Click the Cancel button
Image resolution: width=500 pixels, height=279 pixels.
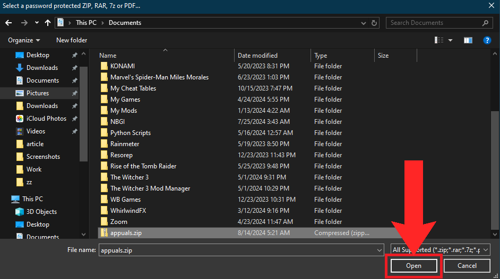click(x=467, y=266)
